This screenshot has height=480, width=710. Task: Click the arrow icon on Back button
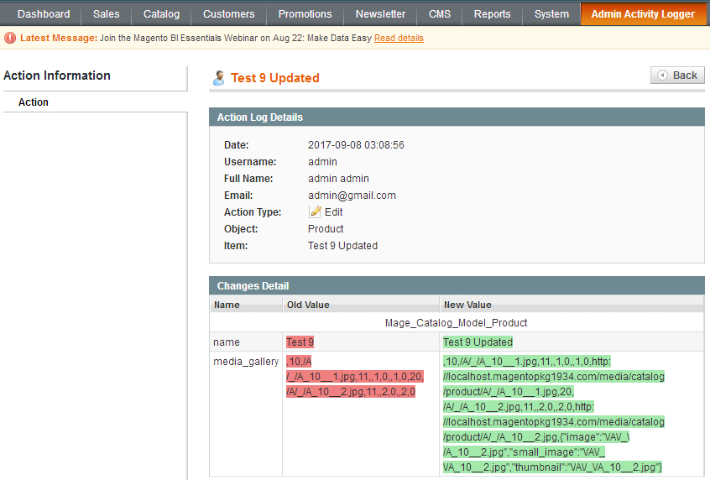pyautogui.click(x=662, y=76)
